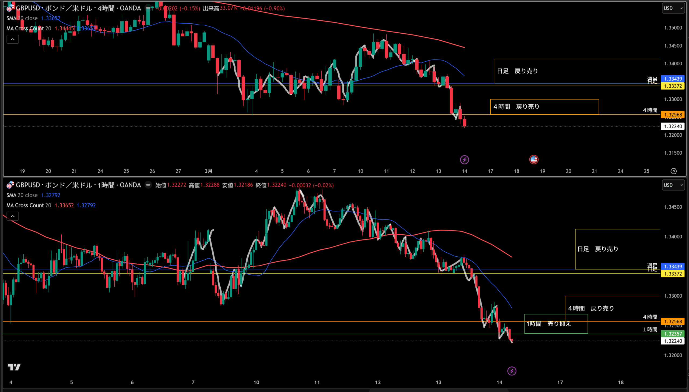Image resolution: width=689 pixels, height=392 pixels.
Task: Open the USD currency dropdown on lower chart
Action: pos(673,185)
